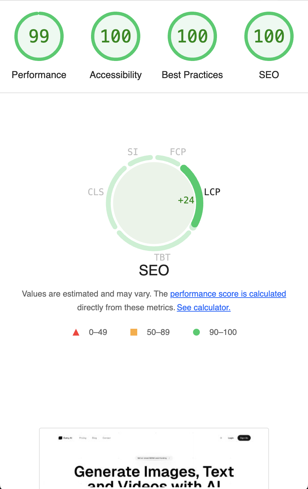The height and width of the screenshot is (489, 308).
Task: Jump to the Performance category label
Action: point(39,75)
